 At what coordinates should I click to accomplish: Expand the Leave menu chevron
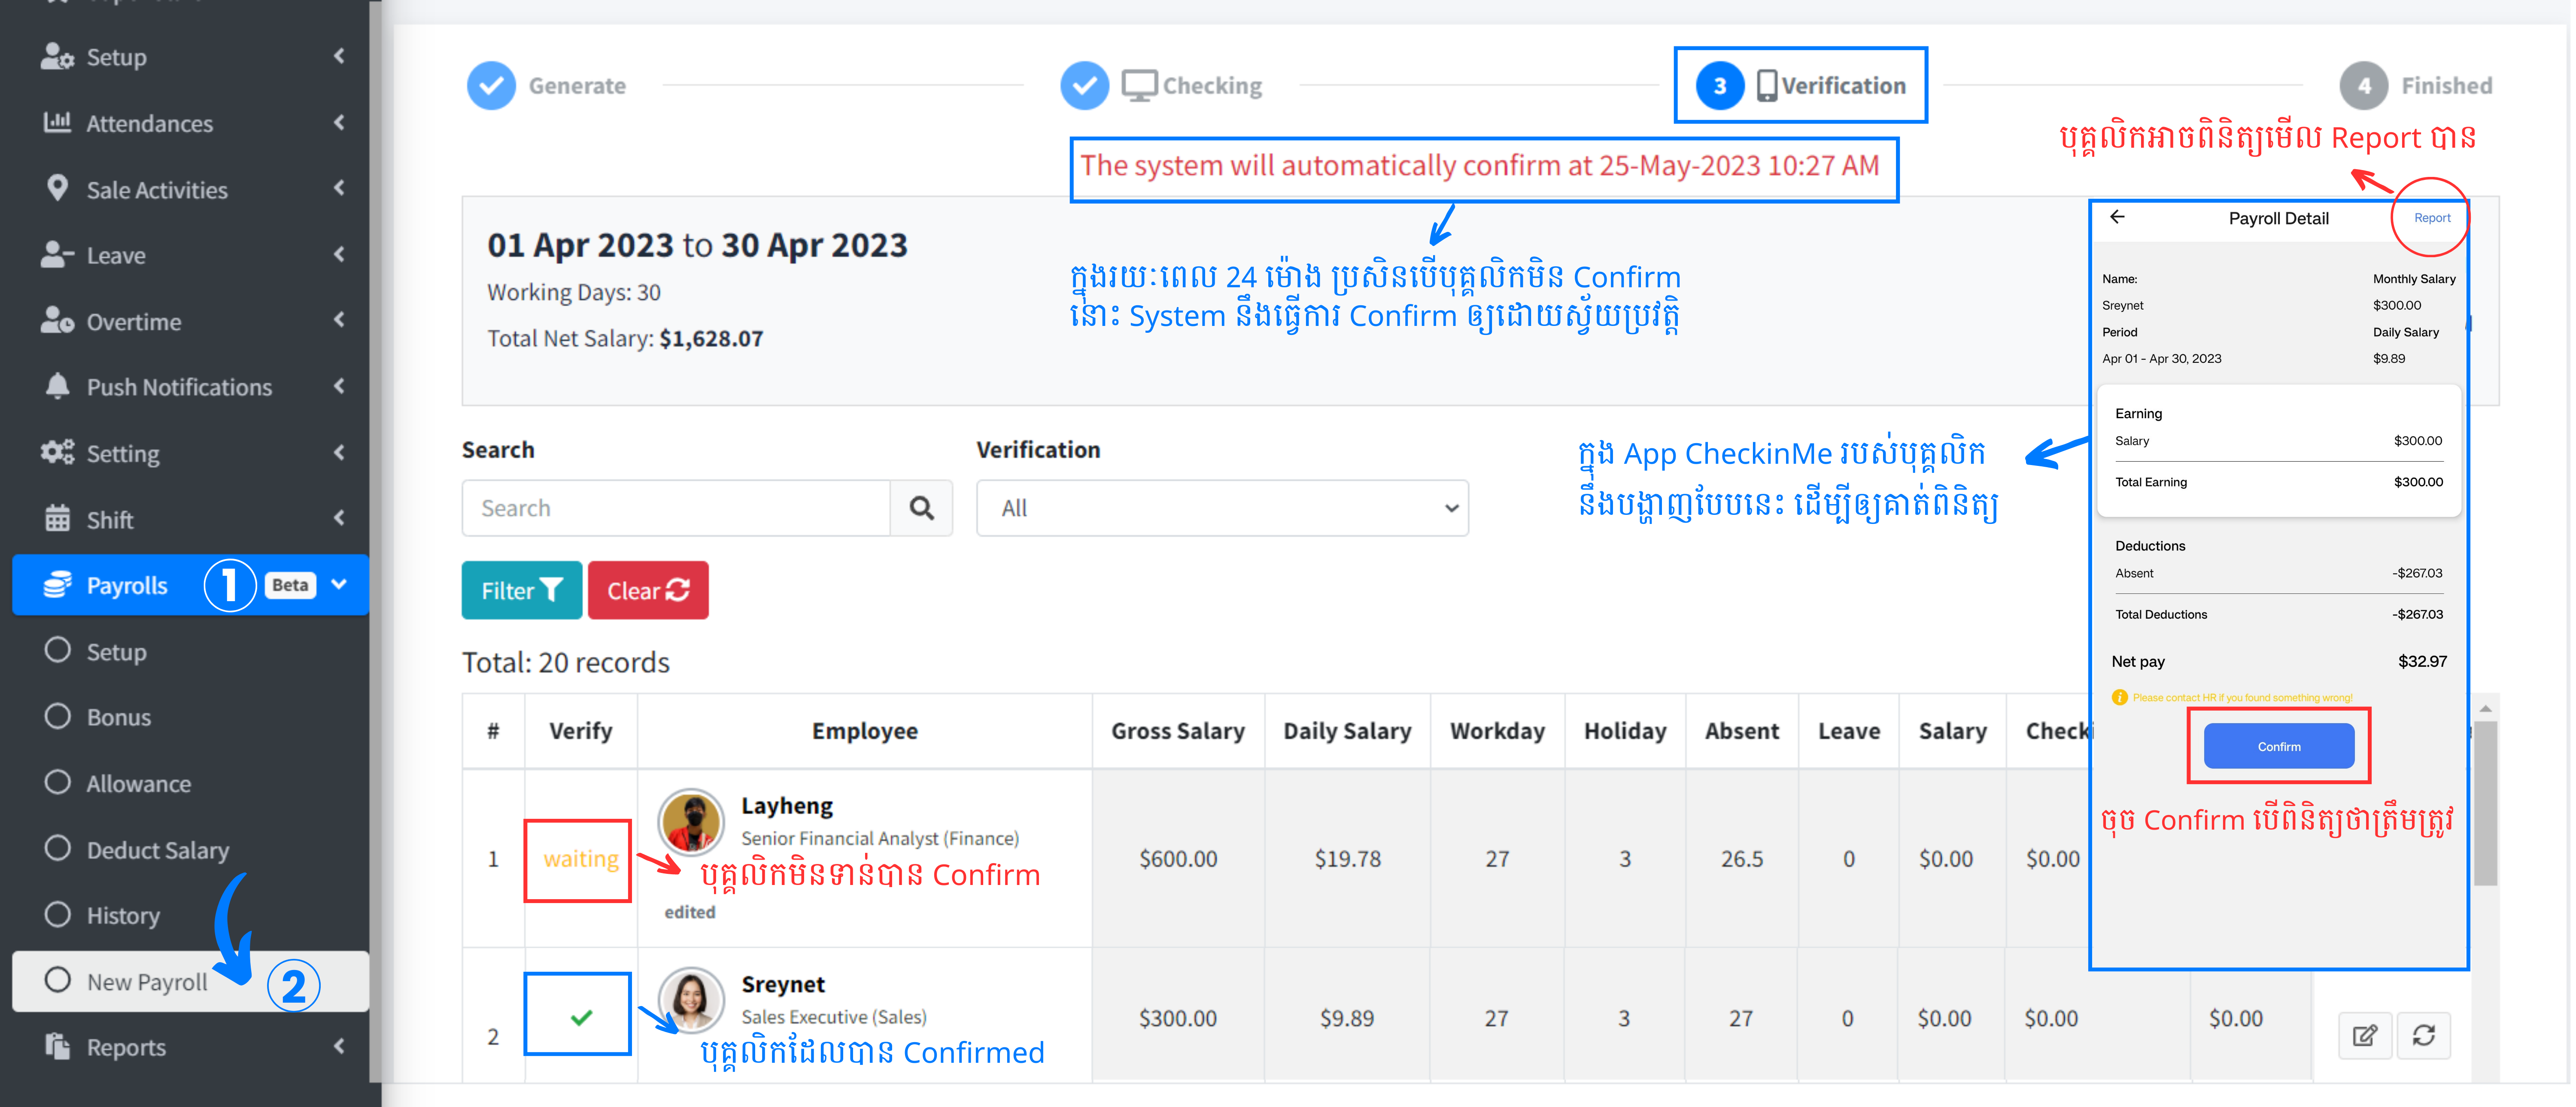click(339, 254)
